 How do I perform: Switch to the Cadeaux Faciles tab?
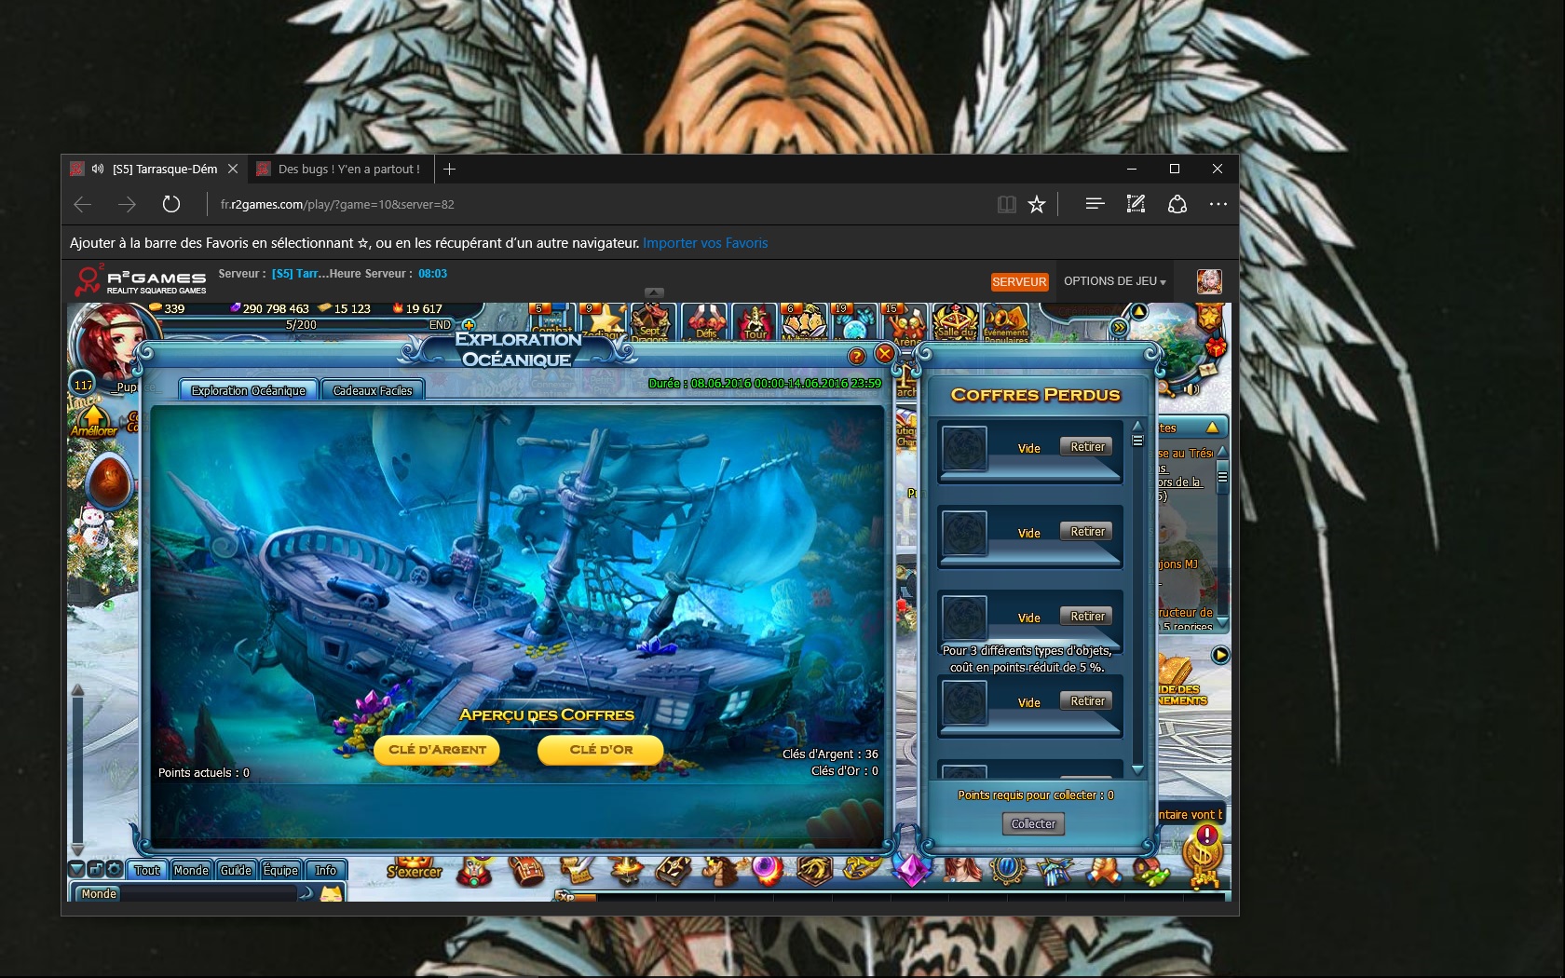(x=373, y=391)
